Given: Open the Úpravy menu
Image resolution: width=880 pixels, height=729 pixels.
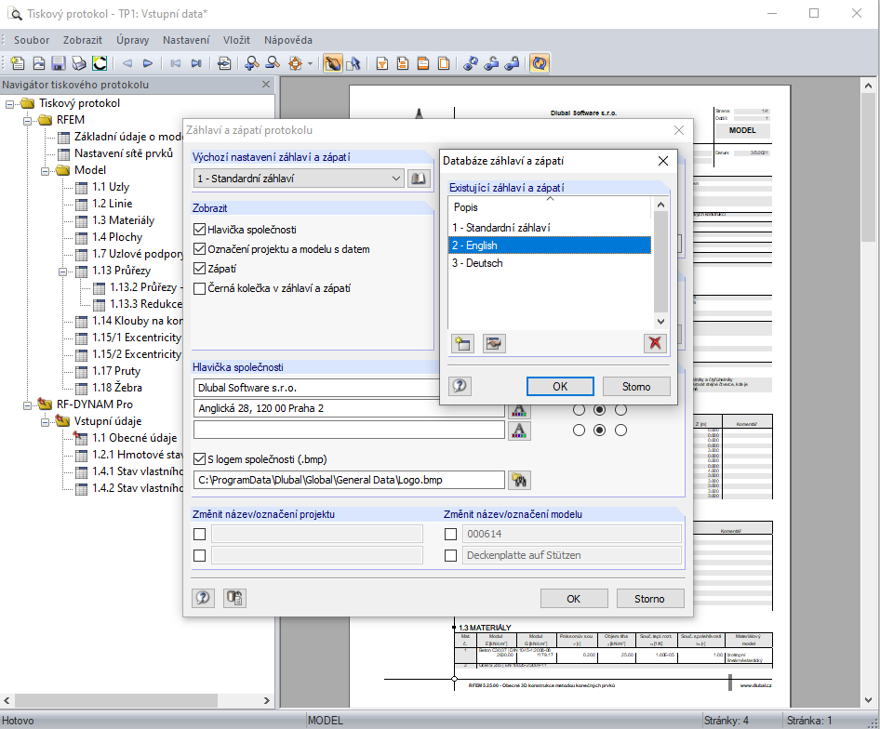Looking at the screenshot, I should [132, 40].
